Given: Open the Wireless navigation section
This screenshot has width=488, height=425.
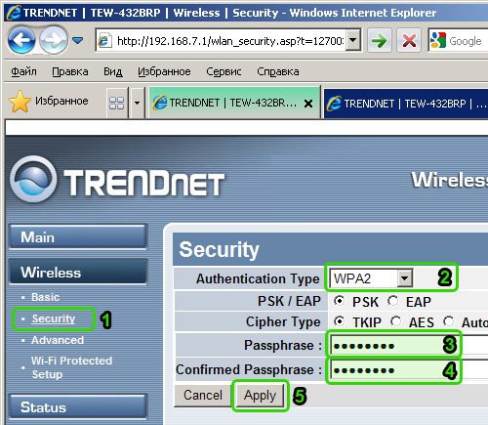Looking at the screenshot, I should click(78, 273).
